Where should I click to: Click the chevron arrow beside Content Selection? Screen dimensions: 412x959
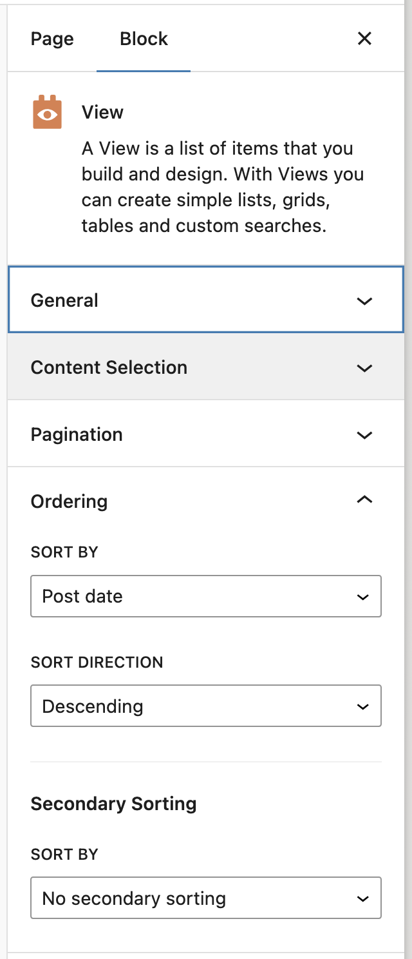tap(364, 368)
